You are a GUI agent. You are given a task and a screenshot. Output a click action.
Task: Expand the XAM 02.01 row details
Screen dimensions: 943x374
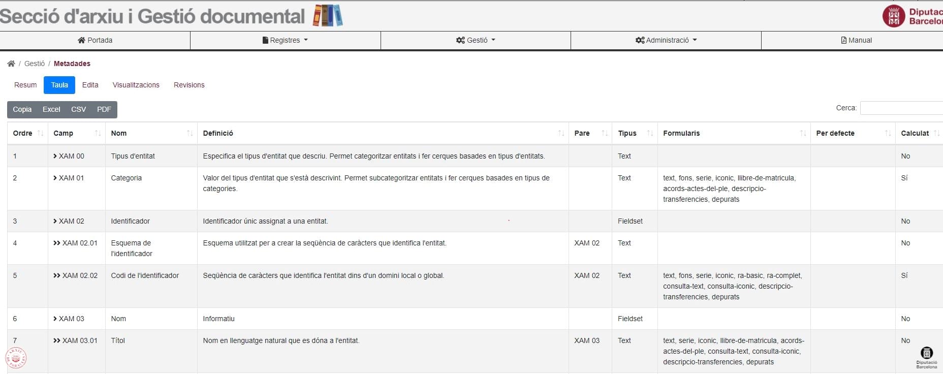tap(57, 243)
